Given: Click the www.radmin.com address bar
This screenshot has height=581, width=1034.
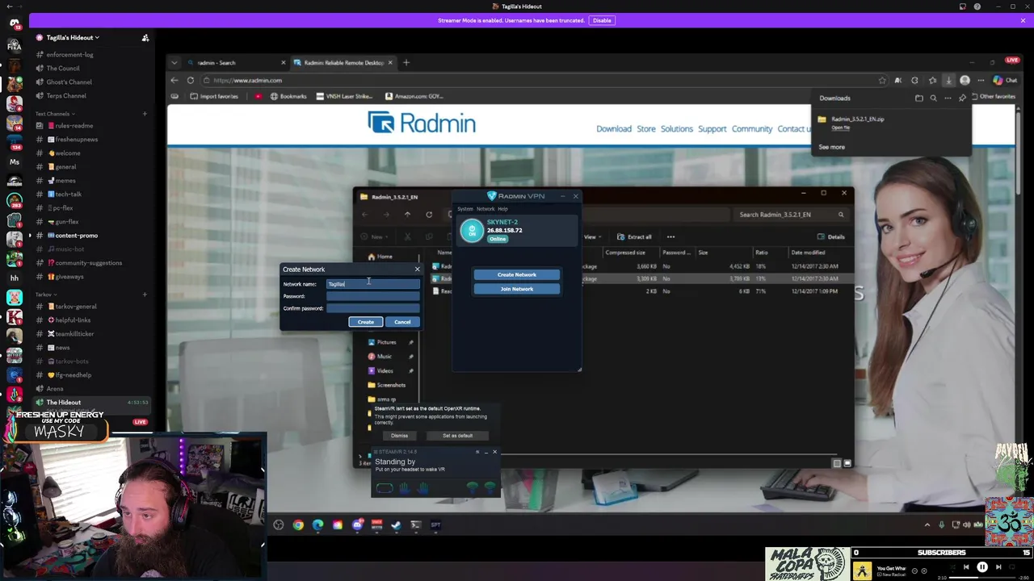Looking at the screenshot, I should (533, 81).
